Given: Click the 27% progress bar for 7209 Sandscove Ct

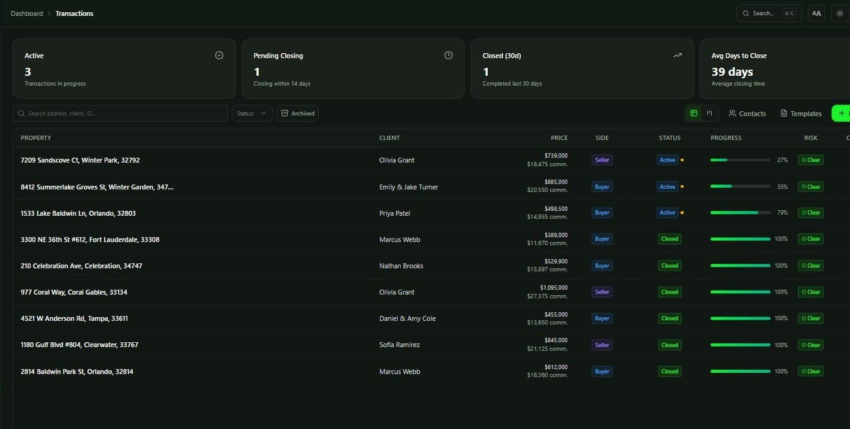Looking at the screenshot, I should coord(740,160).
